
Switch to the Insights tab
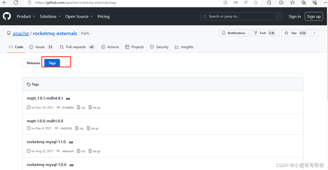pos(184,47)
